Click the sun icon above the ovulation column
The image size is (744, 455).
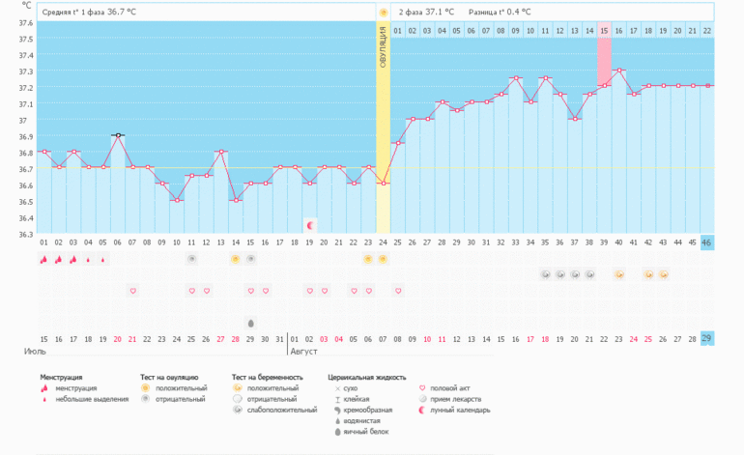[384, 13]
